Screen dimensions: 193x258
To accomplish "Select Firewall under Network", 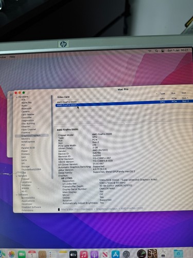I will 25,179.
